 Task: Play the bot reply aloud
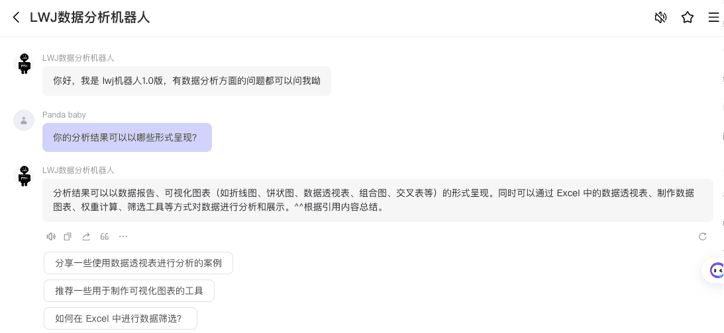(51, 237)
